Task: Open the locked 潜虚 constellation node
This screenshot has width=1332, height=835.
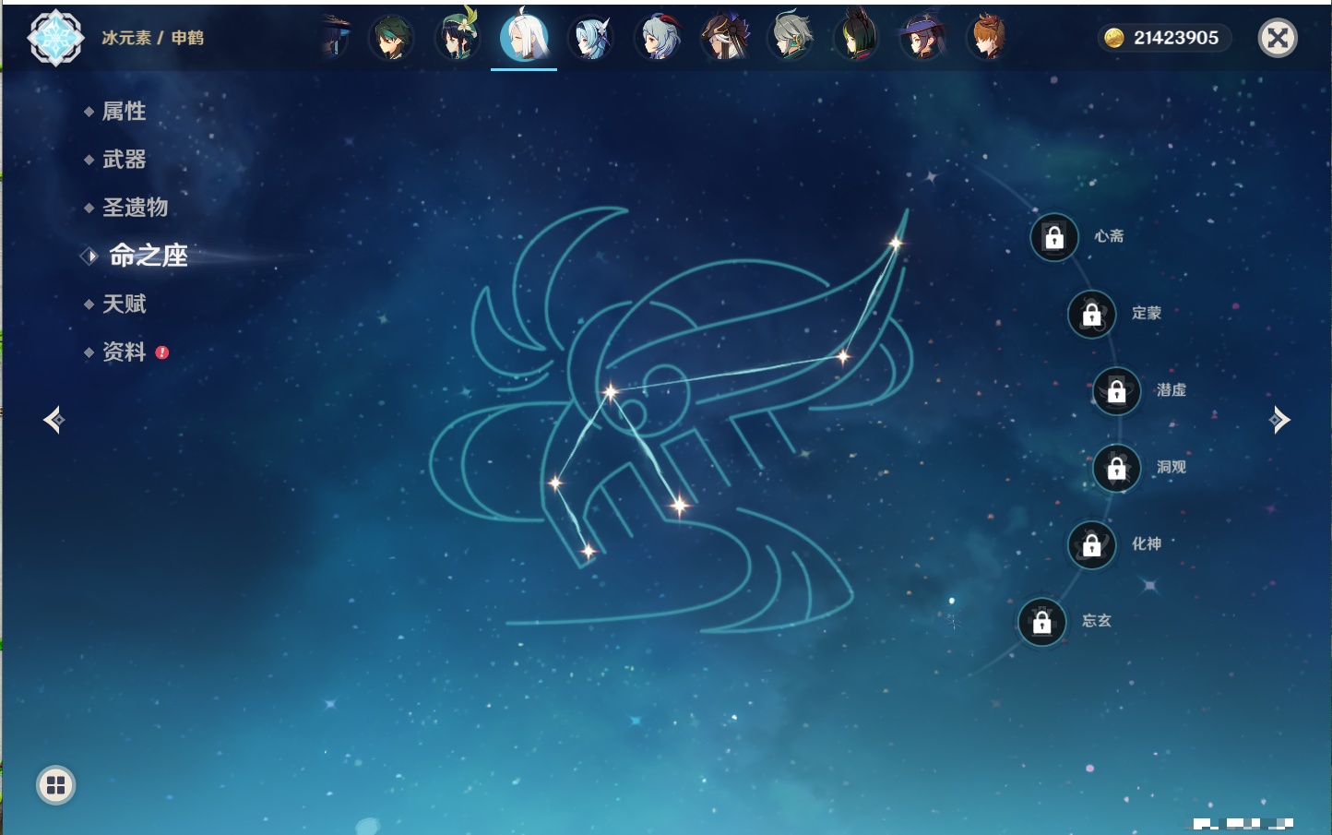Action: [x=1117, y=390]
